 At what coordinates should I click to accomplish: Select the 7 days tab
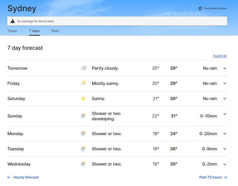pos(34,31)
